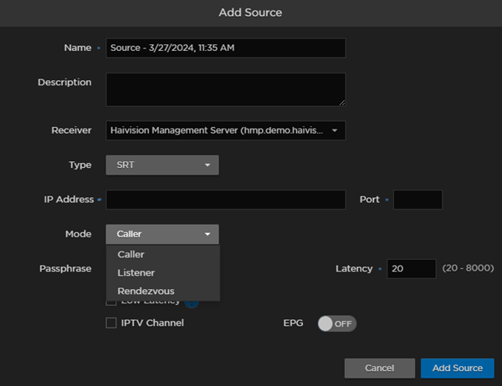Focus the Description text area
Image resolution: width=502 pixels, height=386 pixels.
click(225, 89)
